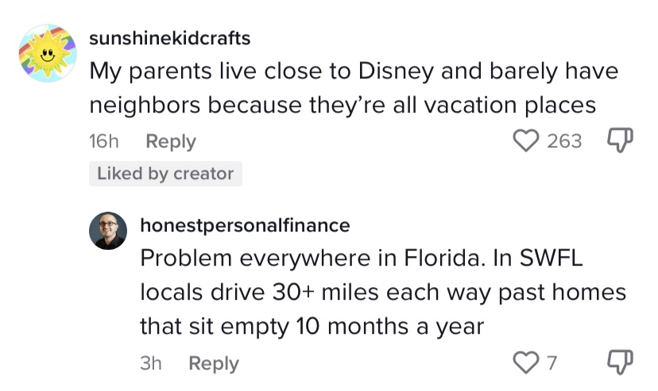Open sunshinekidcrafts sun avatar profile
This screenshot has height=391, width=658.
pos(48,53)
